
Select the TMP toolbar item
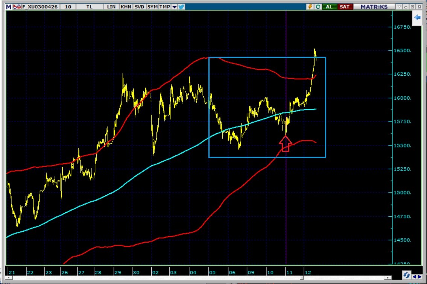tap(164, 7)
